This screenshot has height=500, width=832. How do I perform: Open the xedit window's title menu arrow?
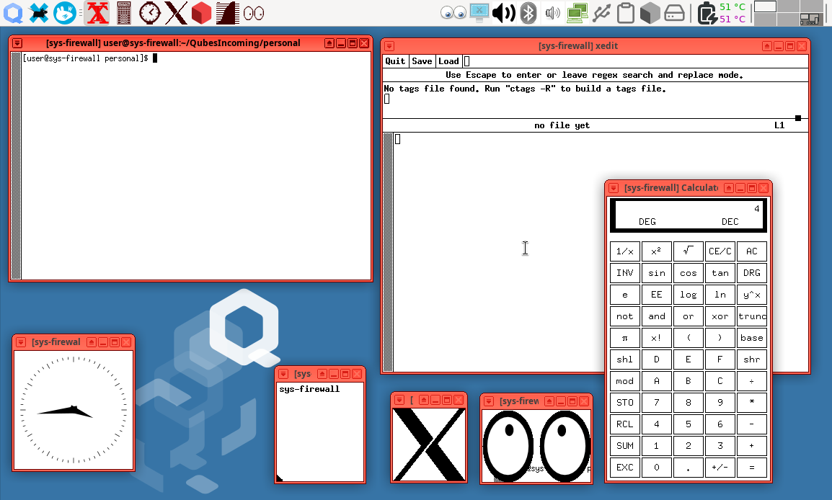[x=389, y=46]
